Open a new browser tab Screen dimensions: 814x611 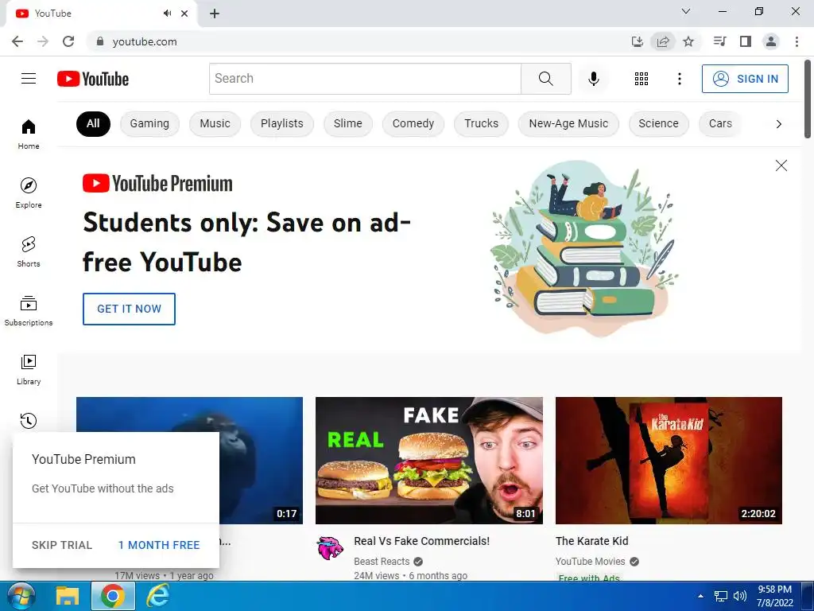[x=215, y=14]
